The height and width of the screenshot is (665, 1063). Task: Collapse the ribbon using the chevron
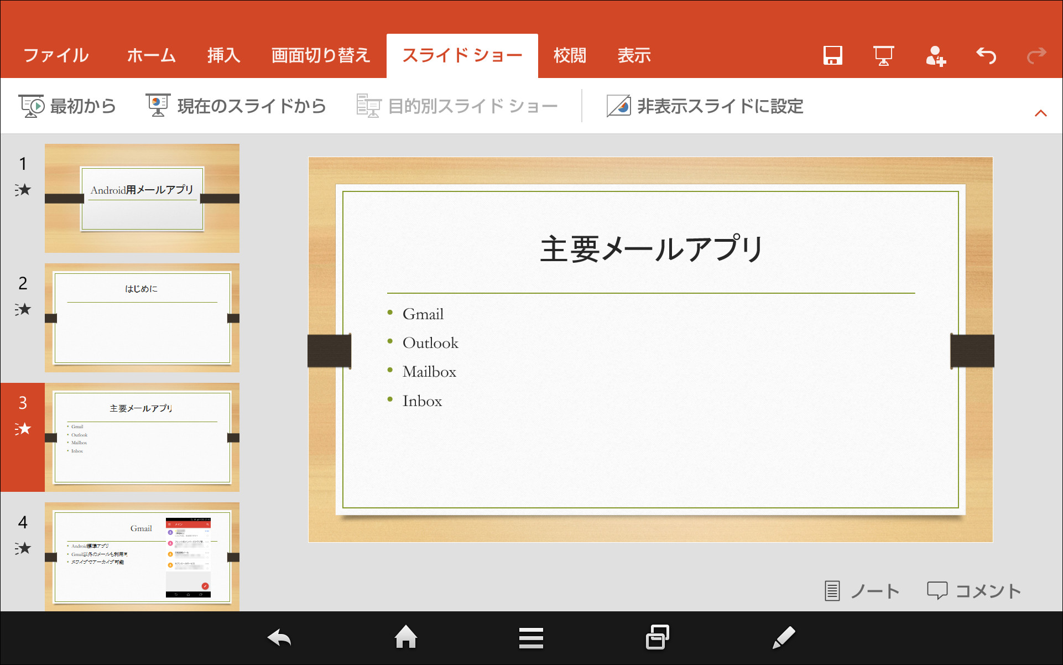coord(1041,112)
